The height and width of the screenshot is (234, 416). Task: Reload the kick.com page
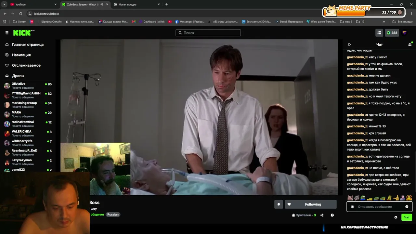[x=20, y=14]
